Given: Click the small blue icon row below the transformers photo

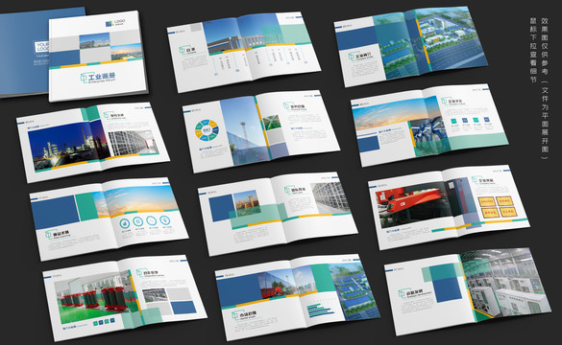Looking at the screenshot, I should click(x=104, y=322).
